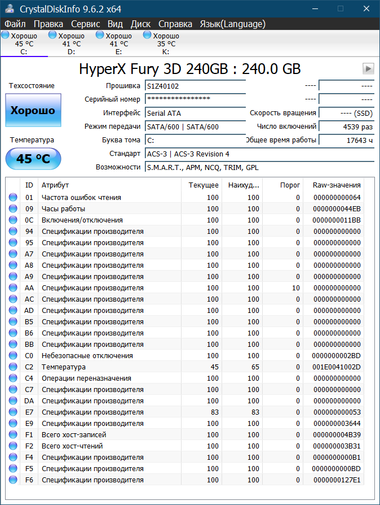Click the health orb above drive K: tab
This screenshot has height=505, width=380.
pos(147,35)
